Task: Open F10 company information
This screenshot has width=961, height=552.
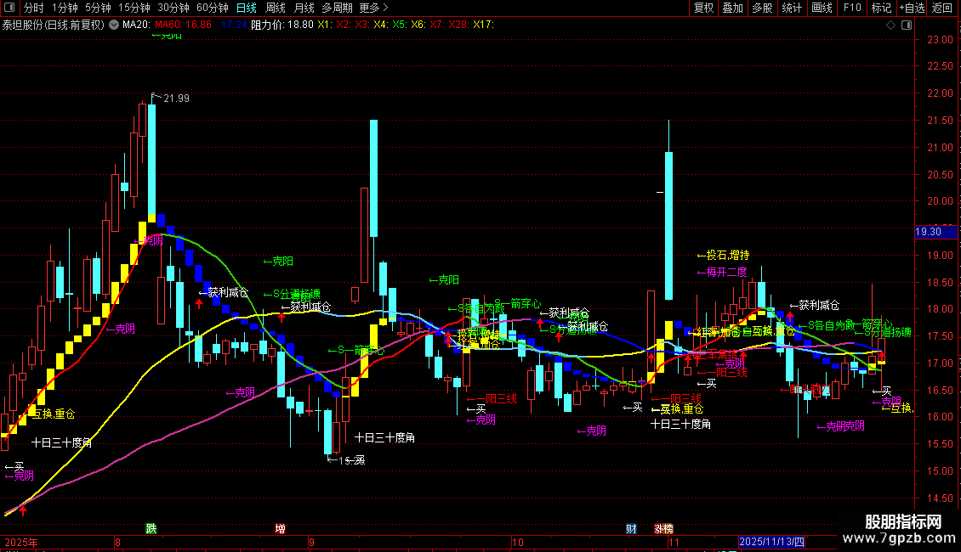Action: pyautogui.click(x=852, y=8)
